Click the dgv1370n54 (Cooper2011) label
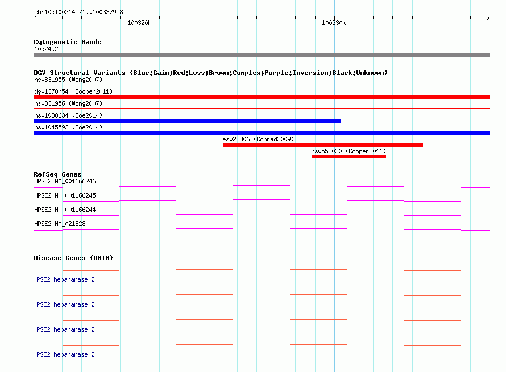Viewport: 506px width, 372px height. click(73, 91)
